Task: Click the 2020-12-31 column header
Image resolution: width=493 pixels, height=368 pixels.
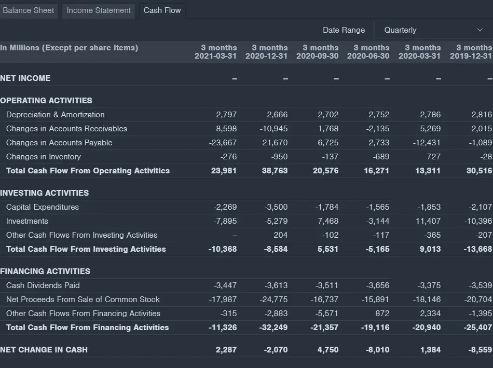Action: click(x=266, y=52)
